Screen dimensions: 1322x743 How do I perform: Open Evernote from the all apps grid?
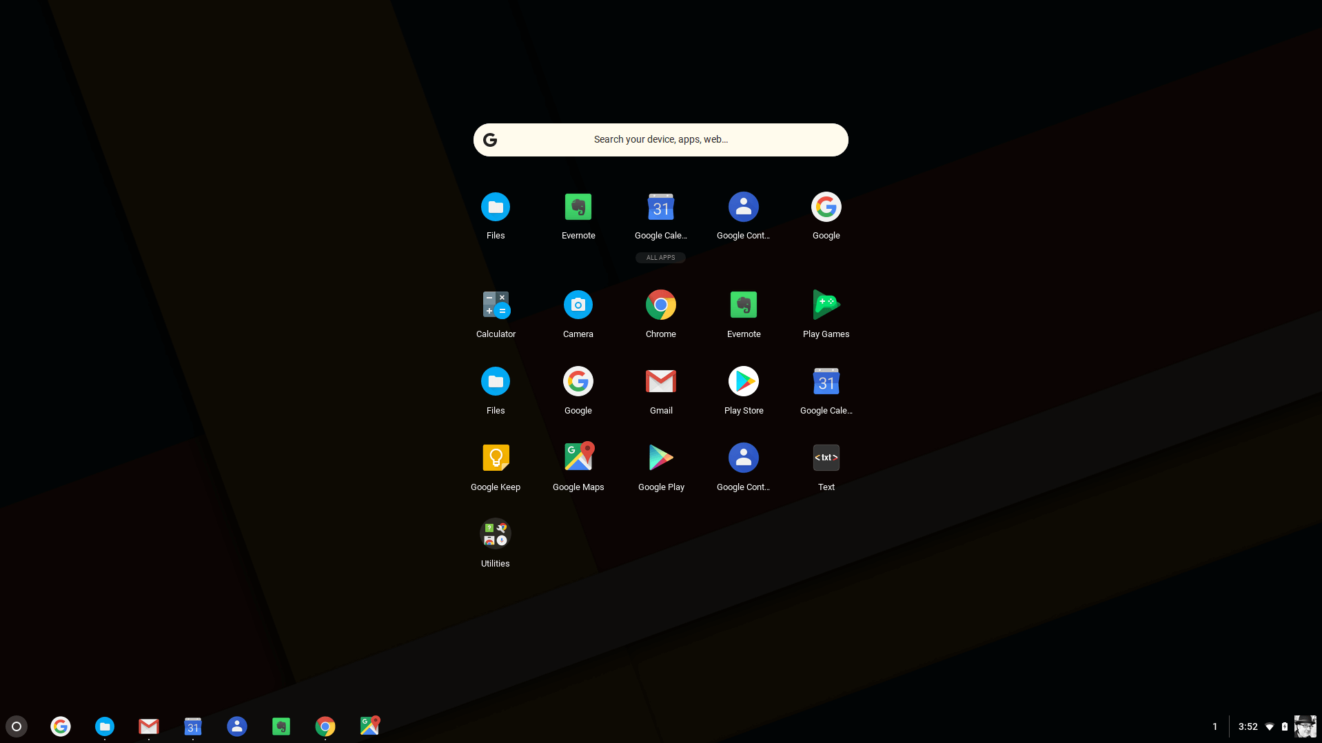pyautogui.click(x=744, y=305)
